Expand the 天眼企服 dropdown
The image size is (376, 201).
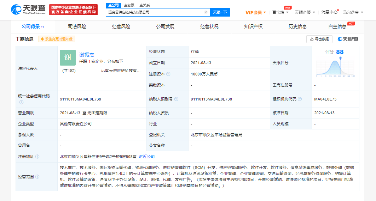click(305, 12)
